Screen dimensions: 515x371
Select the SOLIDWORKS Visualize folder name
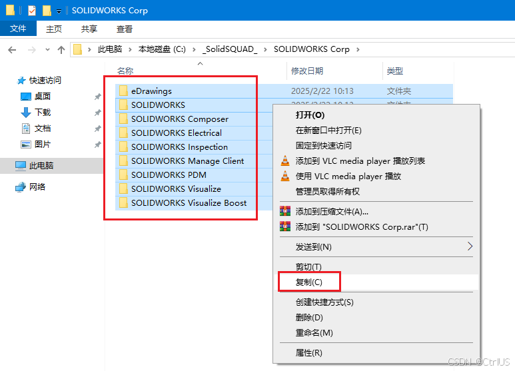point(176,188)
